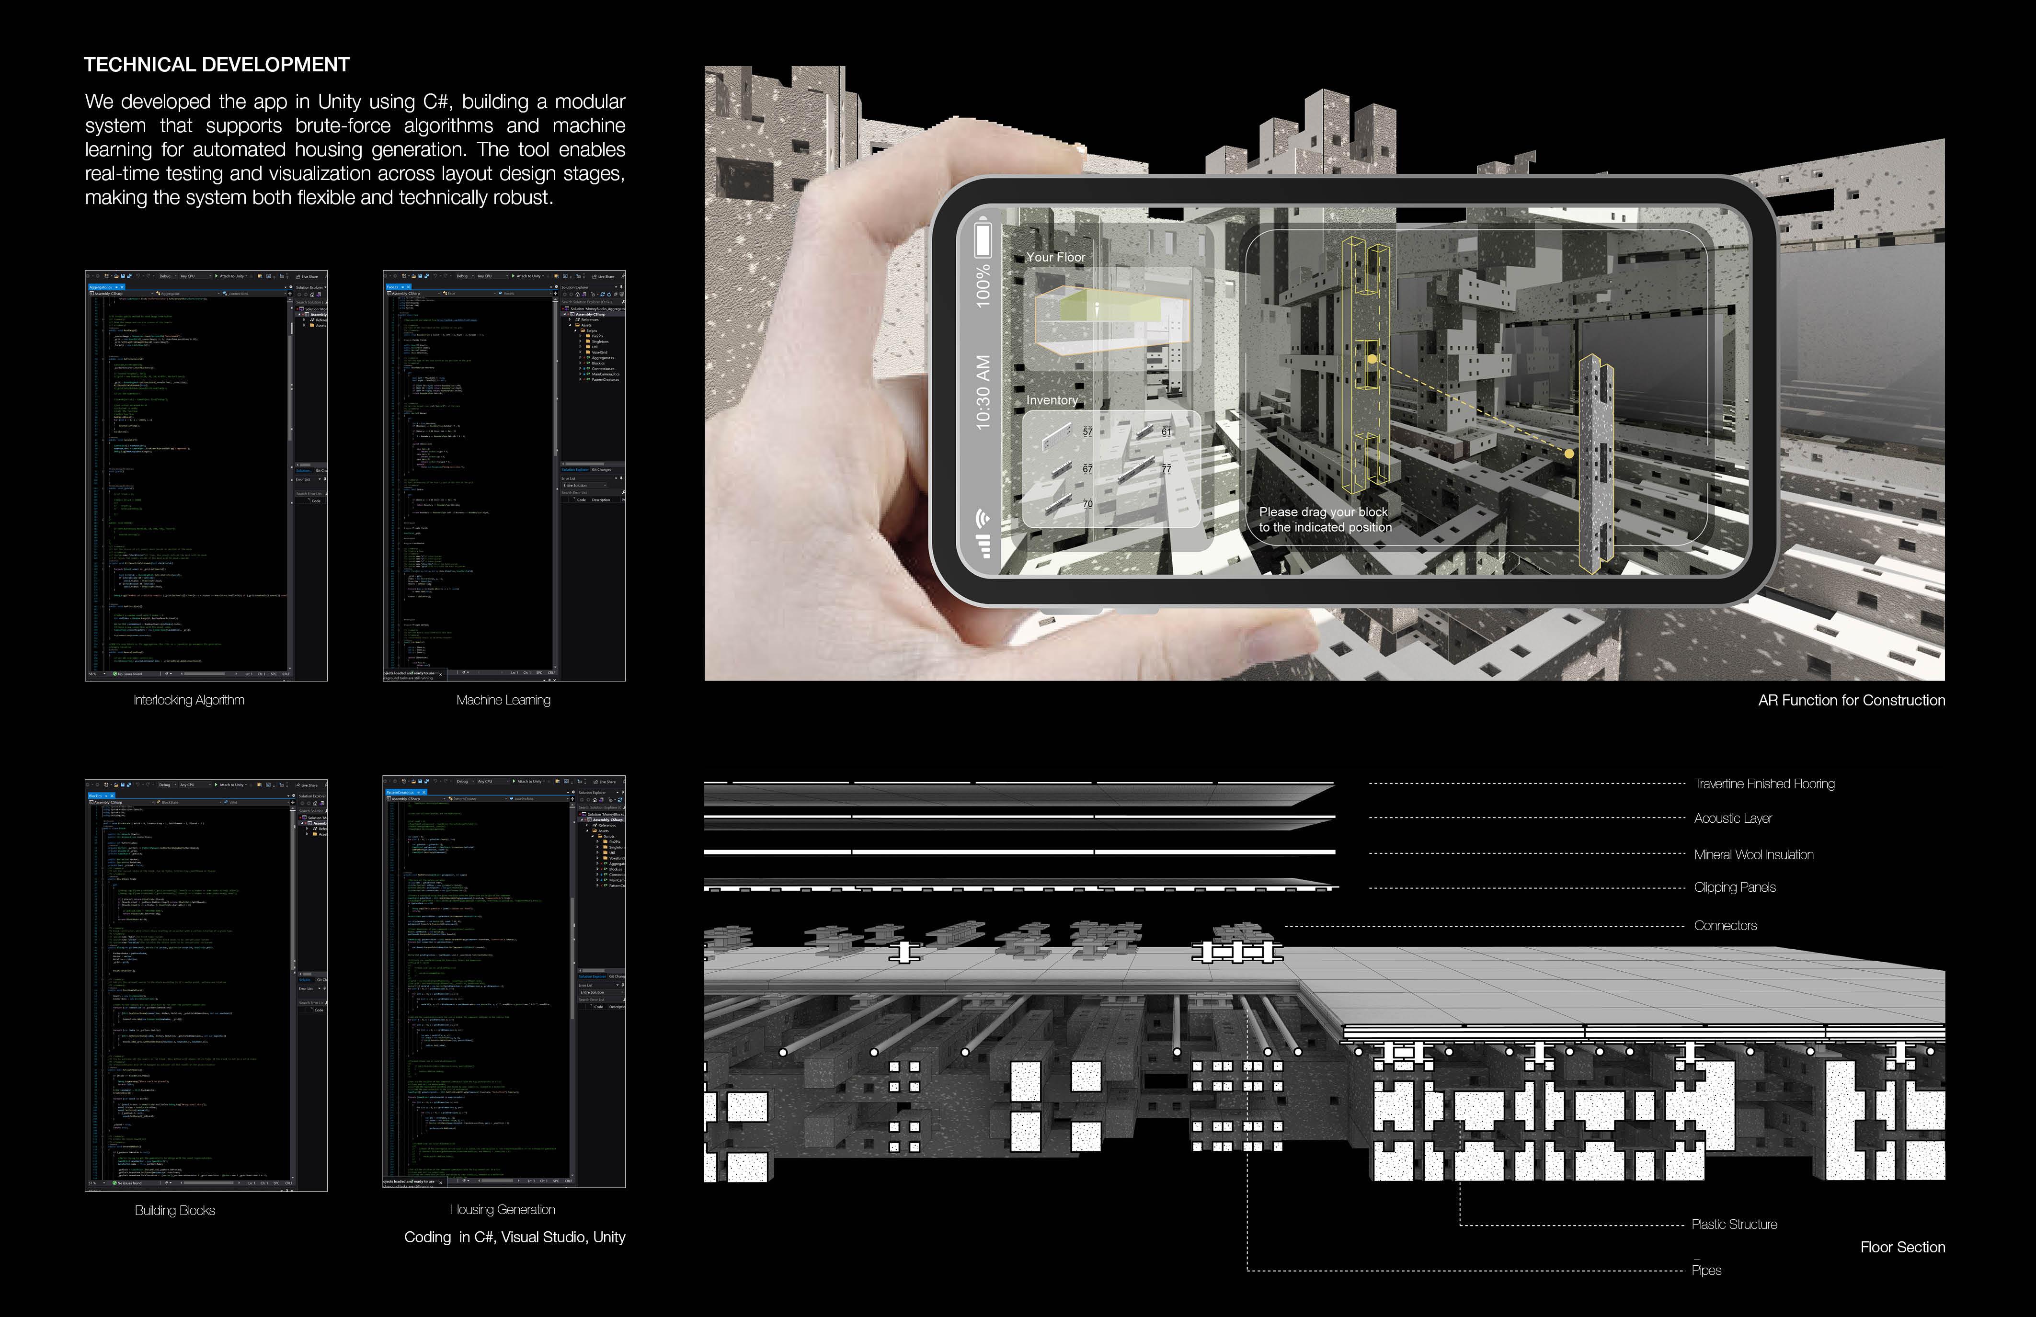Click the yellow target dot on highlighted column
Image resolution: width=2036 pixels, height=1317 pixels.
(1372, 359)
